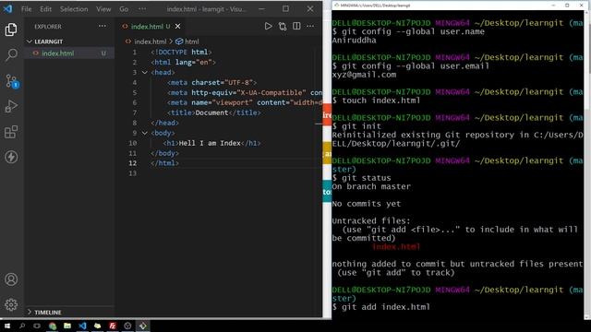Expand the TIMELINE section
The image size is (591, 332).
click(x=30, y=312)
